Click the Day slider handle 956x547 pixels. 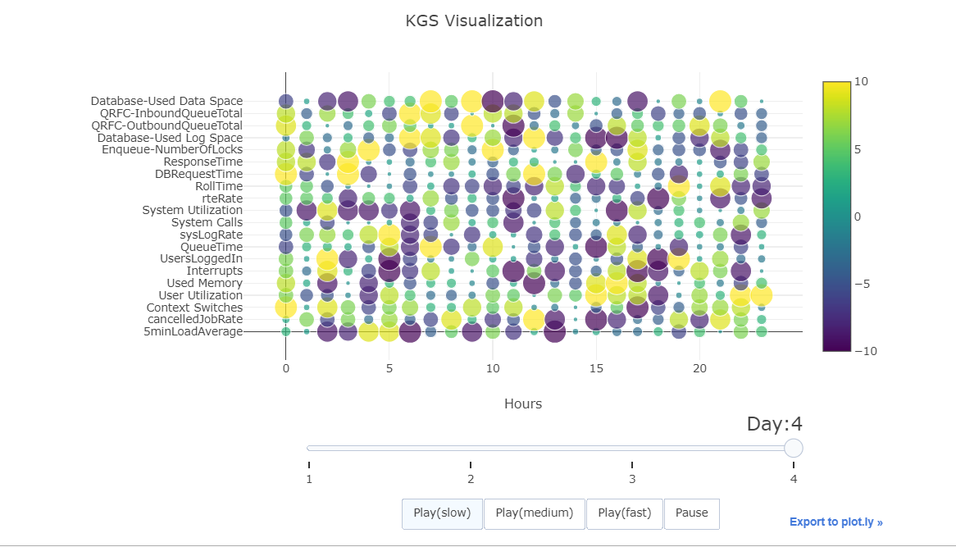tap(794, 448)
